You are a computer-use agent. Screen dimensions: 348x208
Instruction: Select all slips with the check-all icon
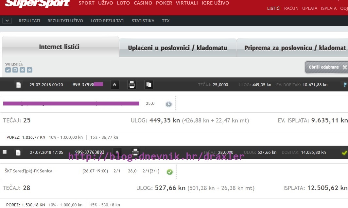coord(8,70)
